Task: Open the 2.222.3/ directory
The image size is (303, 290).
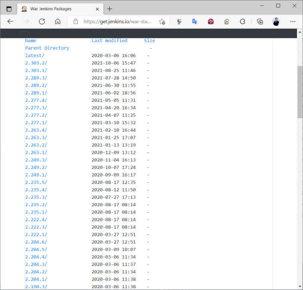Action: pyautogui.click(x=36, y=227)
